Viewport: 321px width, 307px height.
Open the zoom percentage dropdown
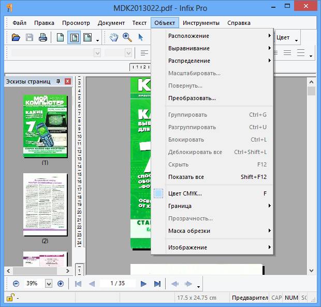[x=49, y=284]
